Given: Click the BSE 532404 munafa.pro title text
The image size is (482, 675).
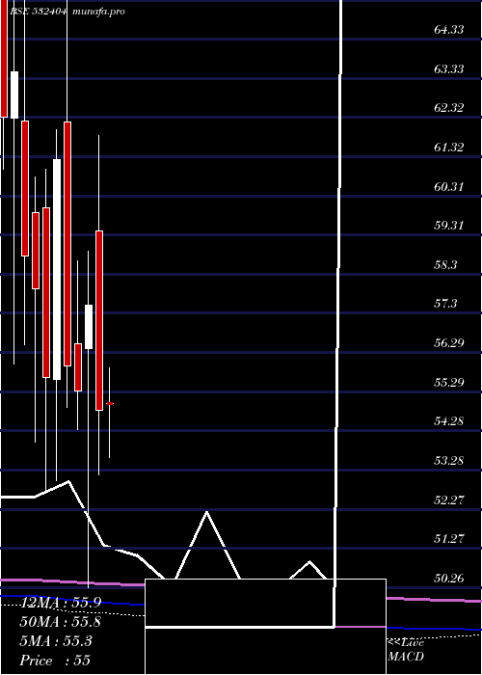Looking at the screenshot, I should [x=68, y=12].
